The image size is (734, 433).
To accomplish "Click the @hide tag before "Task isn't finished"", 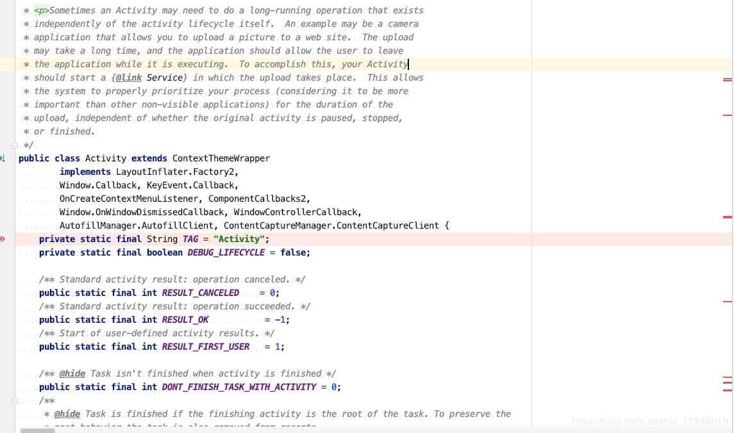I will [72, 373].
